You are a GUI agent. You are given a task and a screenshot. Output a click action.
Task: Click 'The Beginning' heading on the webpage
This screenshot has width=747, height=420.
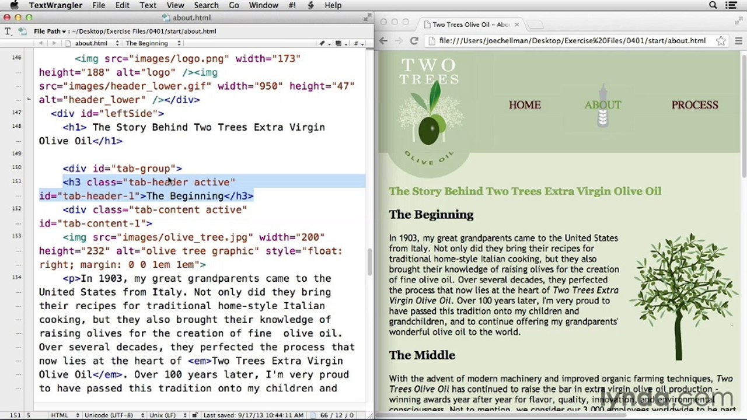pyautogui.click(x=431, y=215)
